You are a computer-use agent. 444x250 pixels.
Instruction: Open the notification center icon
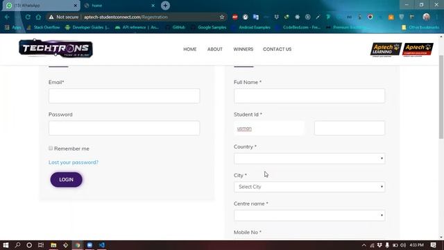pyautogui.click(x=433, y=245)
